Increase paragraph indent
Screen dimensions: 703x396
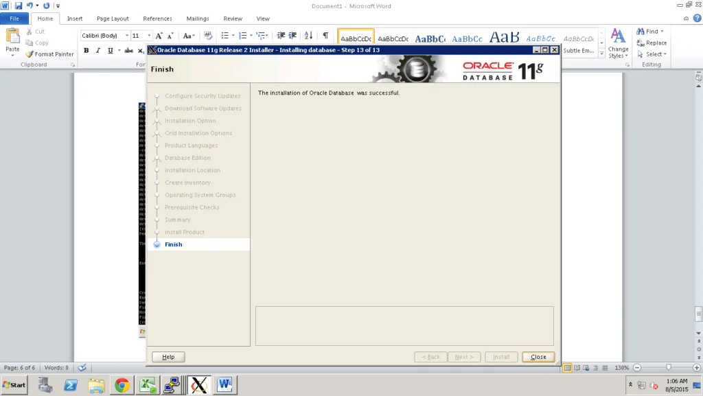click(292, 36)
